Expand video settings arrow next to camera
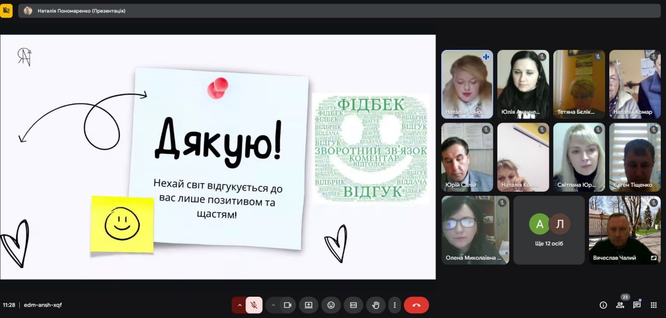 [x=273, y=305]
